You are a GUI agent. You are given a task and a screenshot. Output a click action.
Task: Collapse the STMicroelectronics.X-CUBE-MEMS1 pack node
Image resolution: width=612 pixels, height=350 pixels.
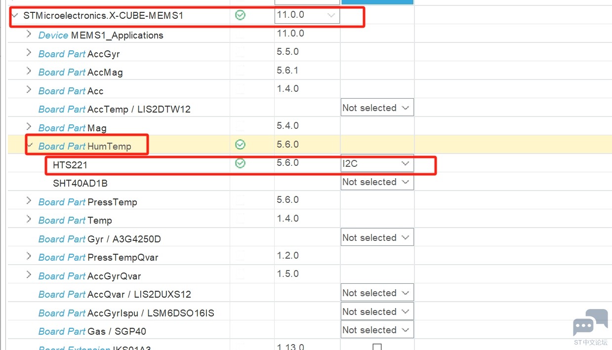(x=15, y=15)
